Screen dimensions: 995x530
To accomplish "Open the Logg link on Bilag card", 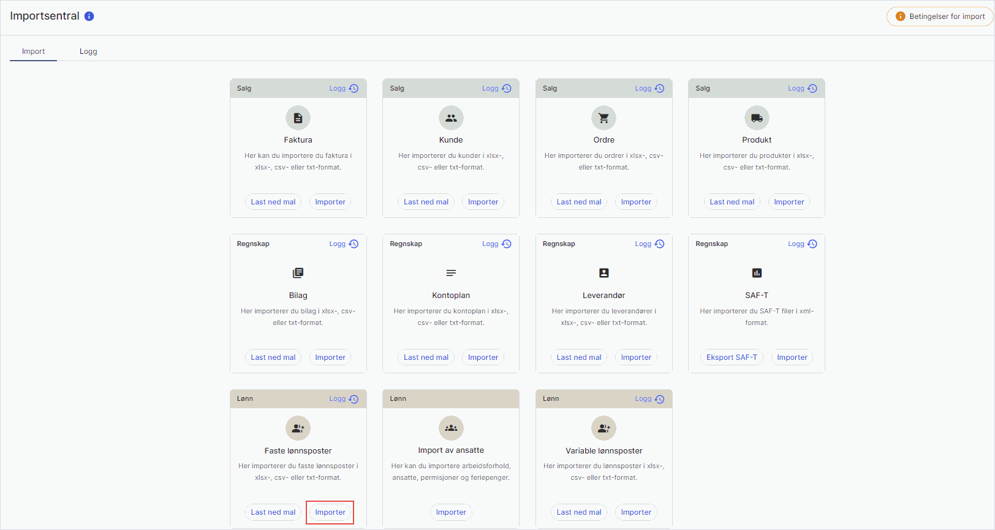I will [343, 244].
